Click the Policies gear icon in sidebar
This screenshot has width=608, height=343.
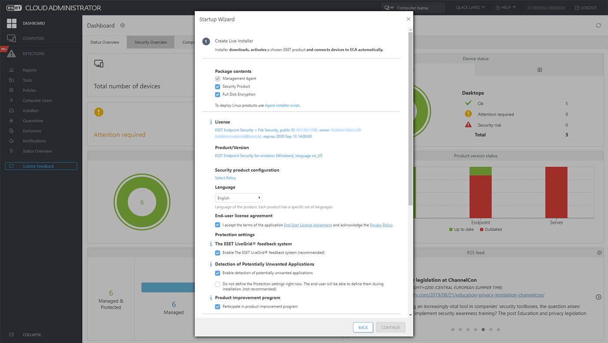11,90
